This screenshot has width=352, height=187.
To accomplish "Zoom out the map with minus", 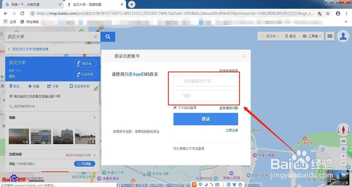I will tap(343, 163).
